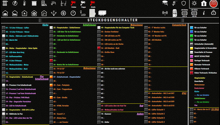The width and height of the screenshot is (220, 125).
Task: Open the network hub distribution icon
Action: coord(54,13)
